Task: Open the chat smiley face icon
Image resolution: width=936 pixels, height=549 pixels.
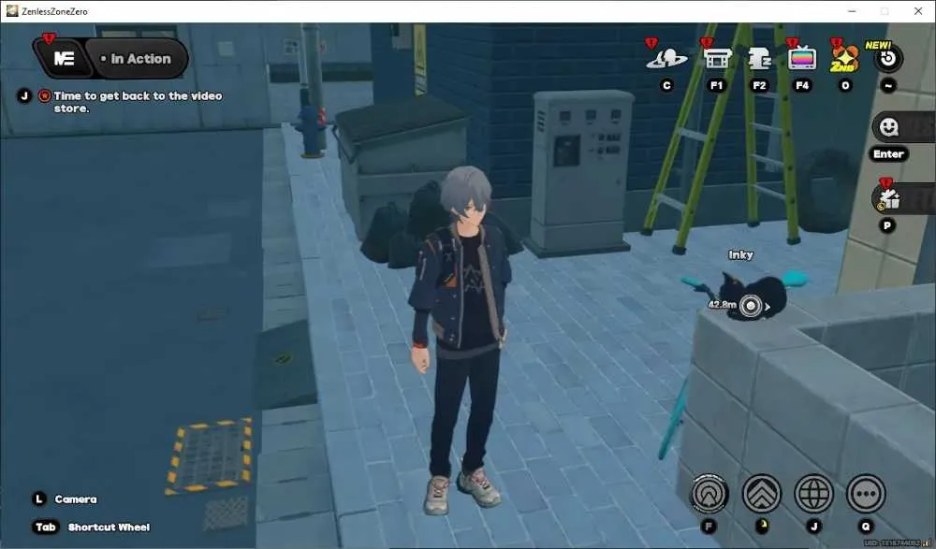Action: 889,127
